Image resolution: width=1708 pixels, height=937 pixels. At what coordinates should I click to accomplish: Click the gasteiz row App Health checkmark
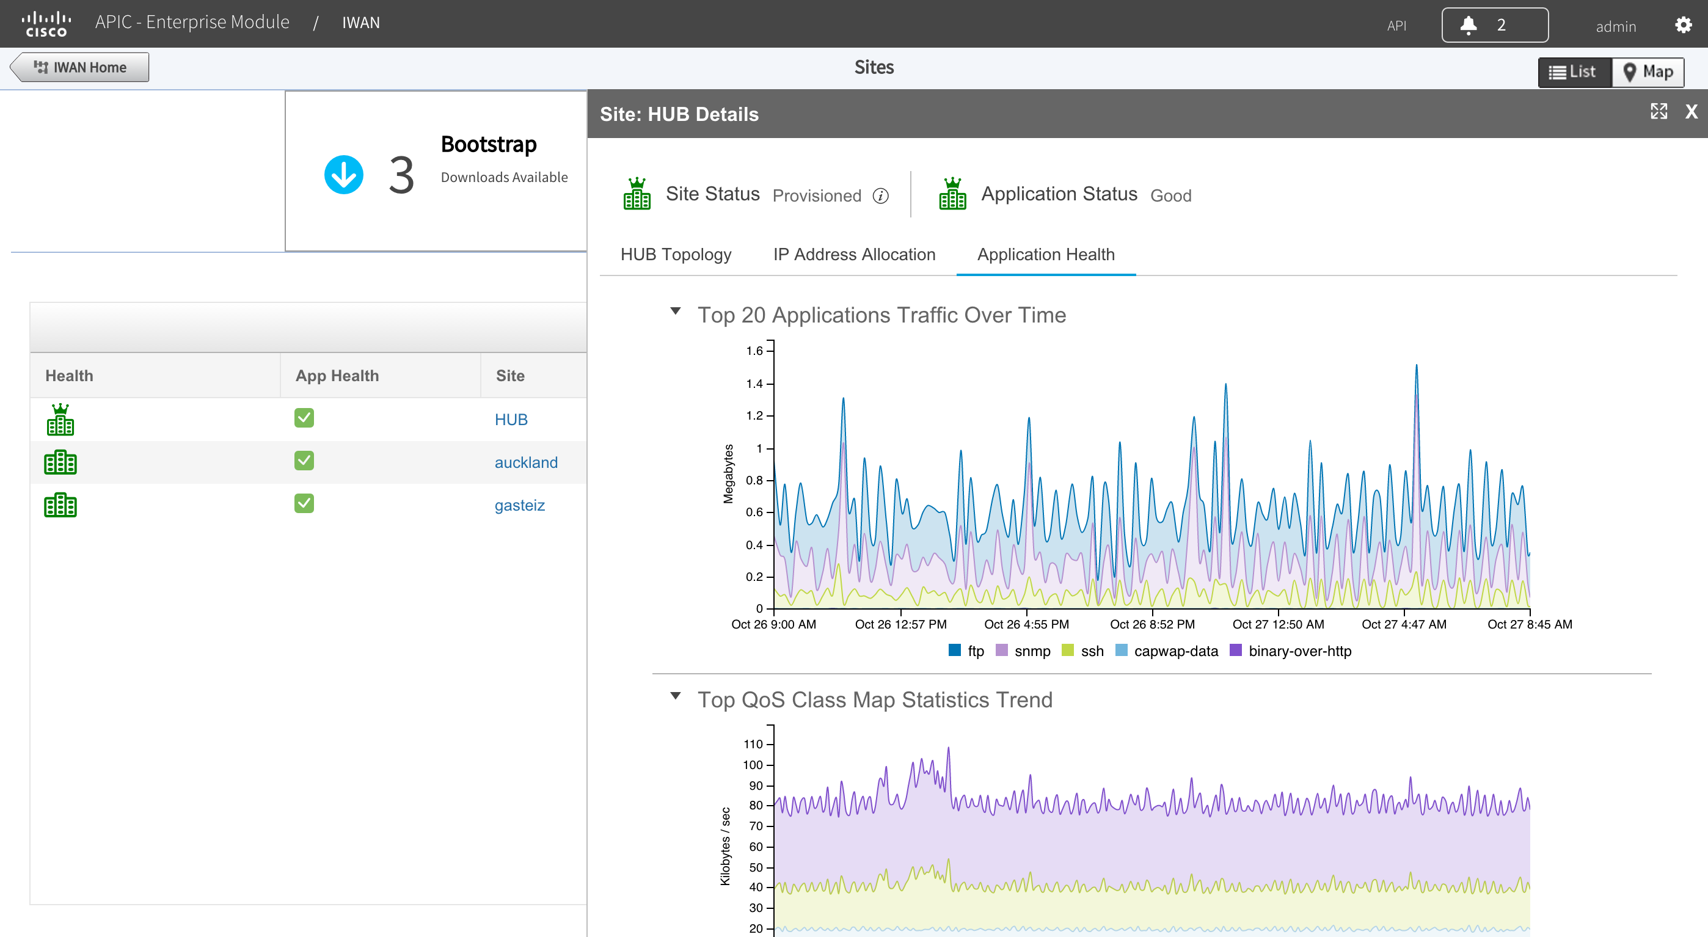[304, 503]
